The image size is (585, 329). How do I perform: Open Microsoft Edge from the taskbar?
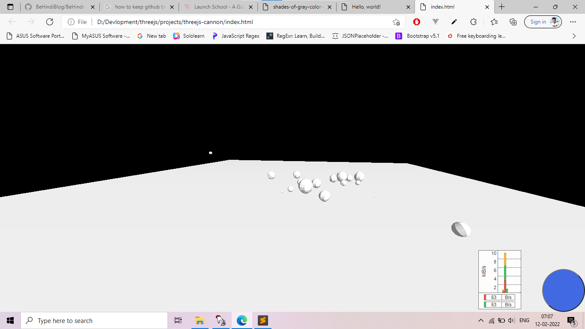[242, 320]
